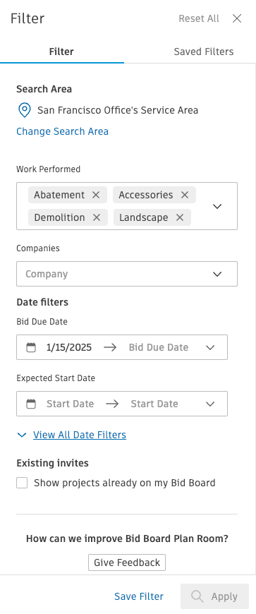
Task: Expand View All Date Filters
Action: tap(80, 435)
